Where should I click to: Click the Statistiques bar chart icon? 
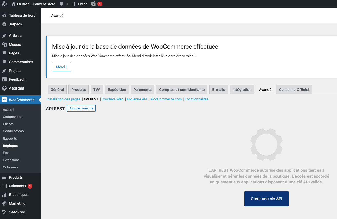coord(4,195)
